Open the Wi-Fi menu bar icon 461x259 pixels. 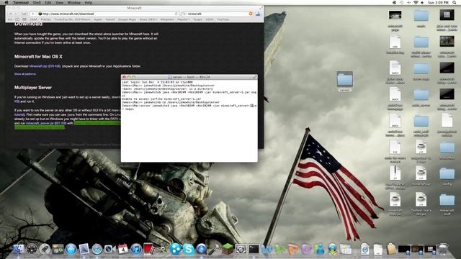[416, 2]
